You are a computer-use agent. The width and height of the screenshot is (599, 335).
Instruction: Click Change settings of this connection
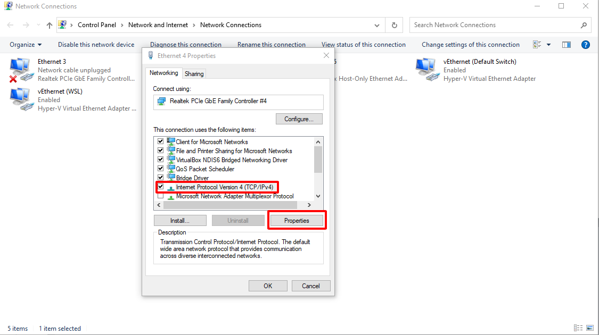point(471,45)
